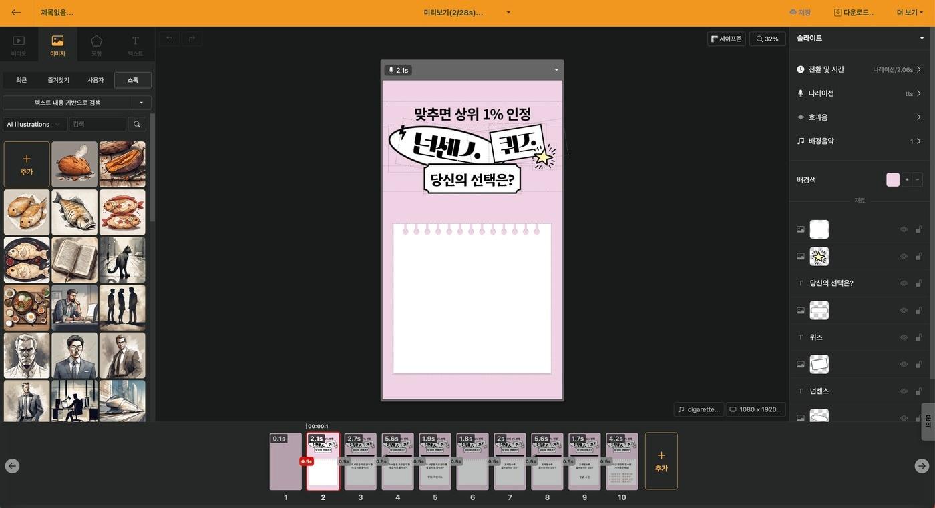
Task: Select slide 5 in the timeline
Action: point(435,460)
